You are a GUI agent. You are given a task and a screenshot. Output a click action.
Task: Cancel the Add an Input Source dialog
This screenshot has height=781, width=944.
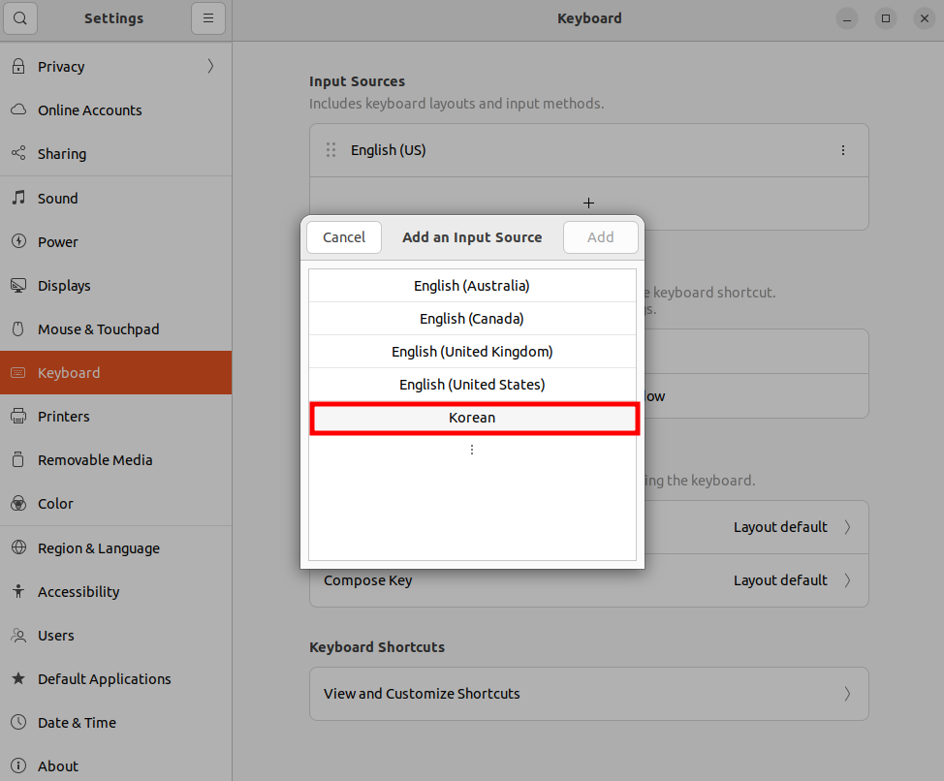tap(344, 237)
